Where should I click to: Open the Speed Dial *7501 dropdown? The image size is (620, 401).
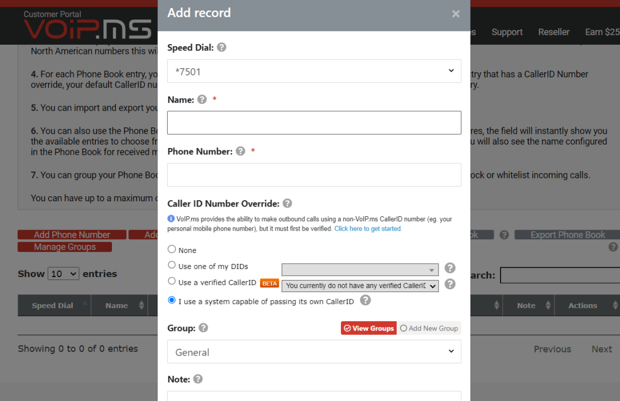[314, 71]
